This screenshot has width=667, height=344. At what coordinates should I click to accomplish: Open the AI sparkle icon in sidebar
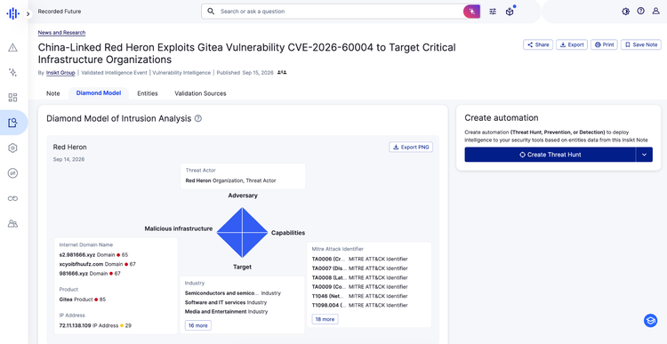(x=12, y=72)
